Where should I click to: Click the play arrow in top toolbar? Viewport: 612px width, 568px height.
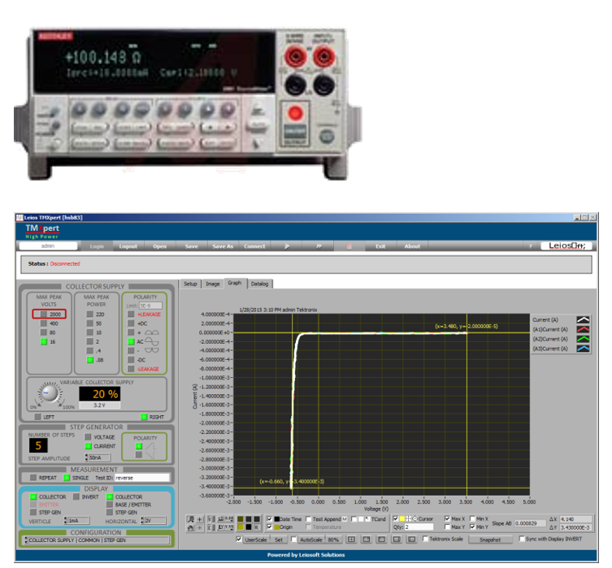[287, 245]
